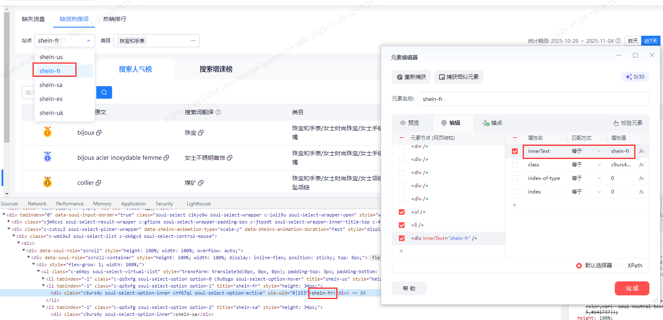Collapse the ul soui-select-virtual-list node
Screen dimensions: 663x320
tap(39, 272)
